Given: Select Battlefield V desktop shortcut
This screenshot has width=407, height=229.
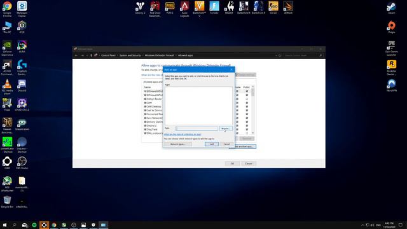Looking at the screenshot, I should pyautogui.click(x=199, y=9).
